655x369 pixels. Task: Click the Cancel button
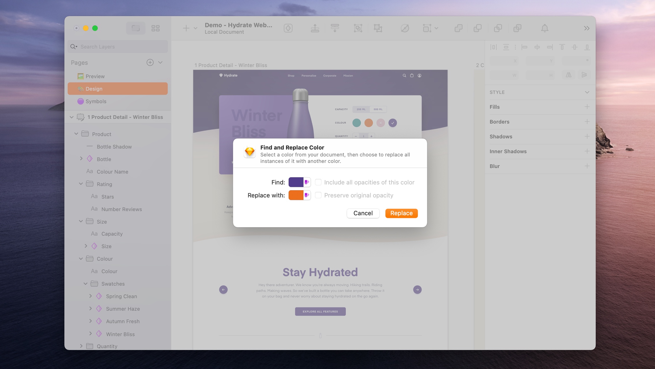363,213
